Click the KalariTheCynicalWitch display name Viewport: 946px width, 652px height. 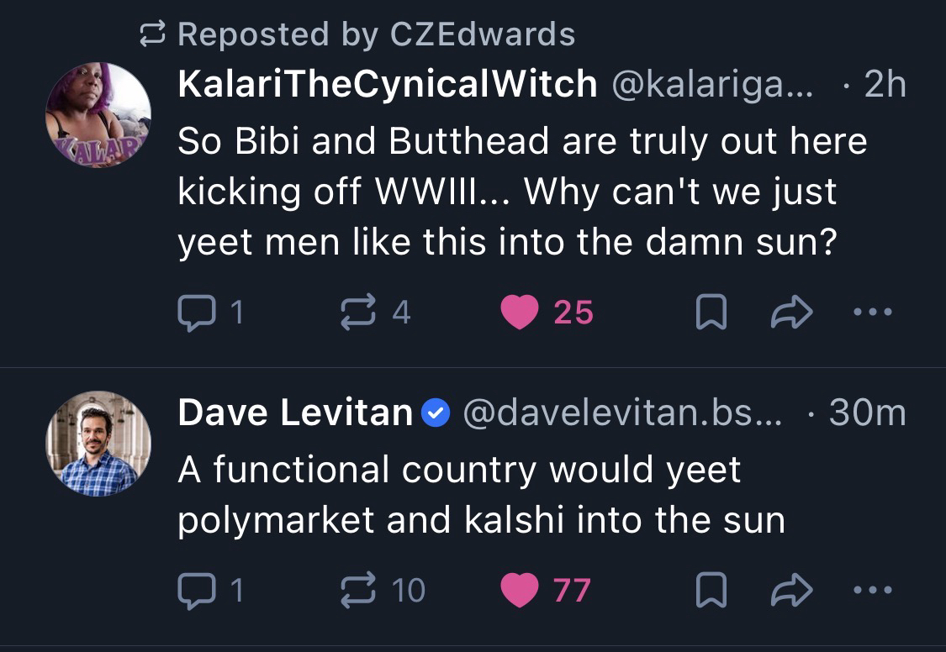387,84
